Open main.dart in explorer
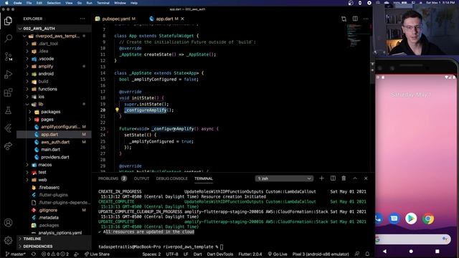The image size is (459, 258). [x=55, y=150]
